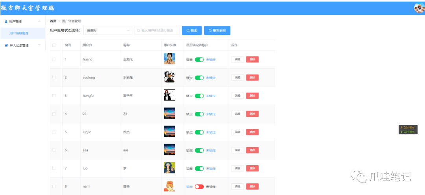This screenshot has width=425, height=195.
Task: Toggle the lock switch for luo
Action: click(199, 169)
